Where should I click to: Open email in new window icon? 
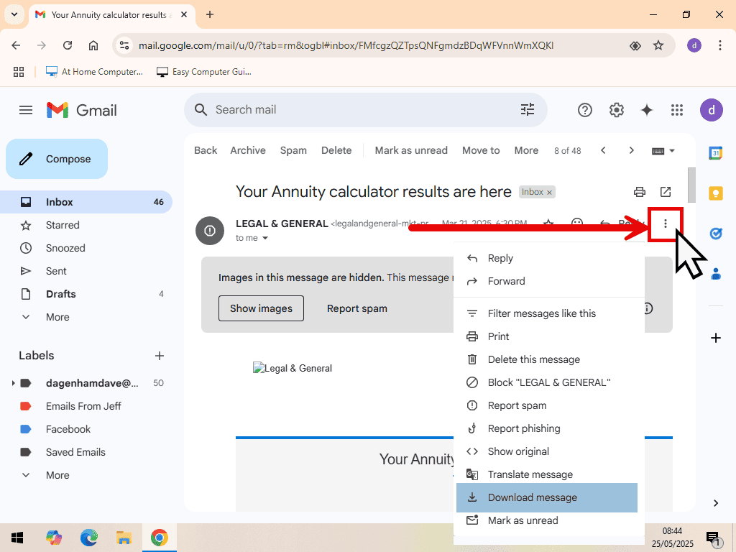click(666, 191)
